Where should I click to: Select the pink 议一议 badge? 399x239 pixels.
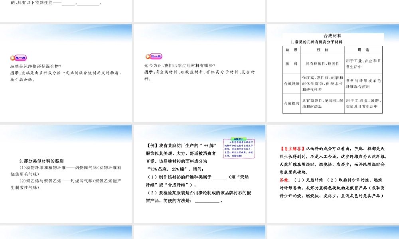[156, 56]
